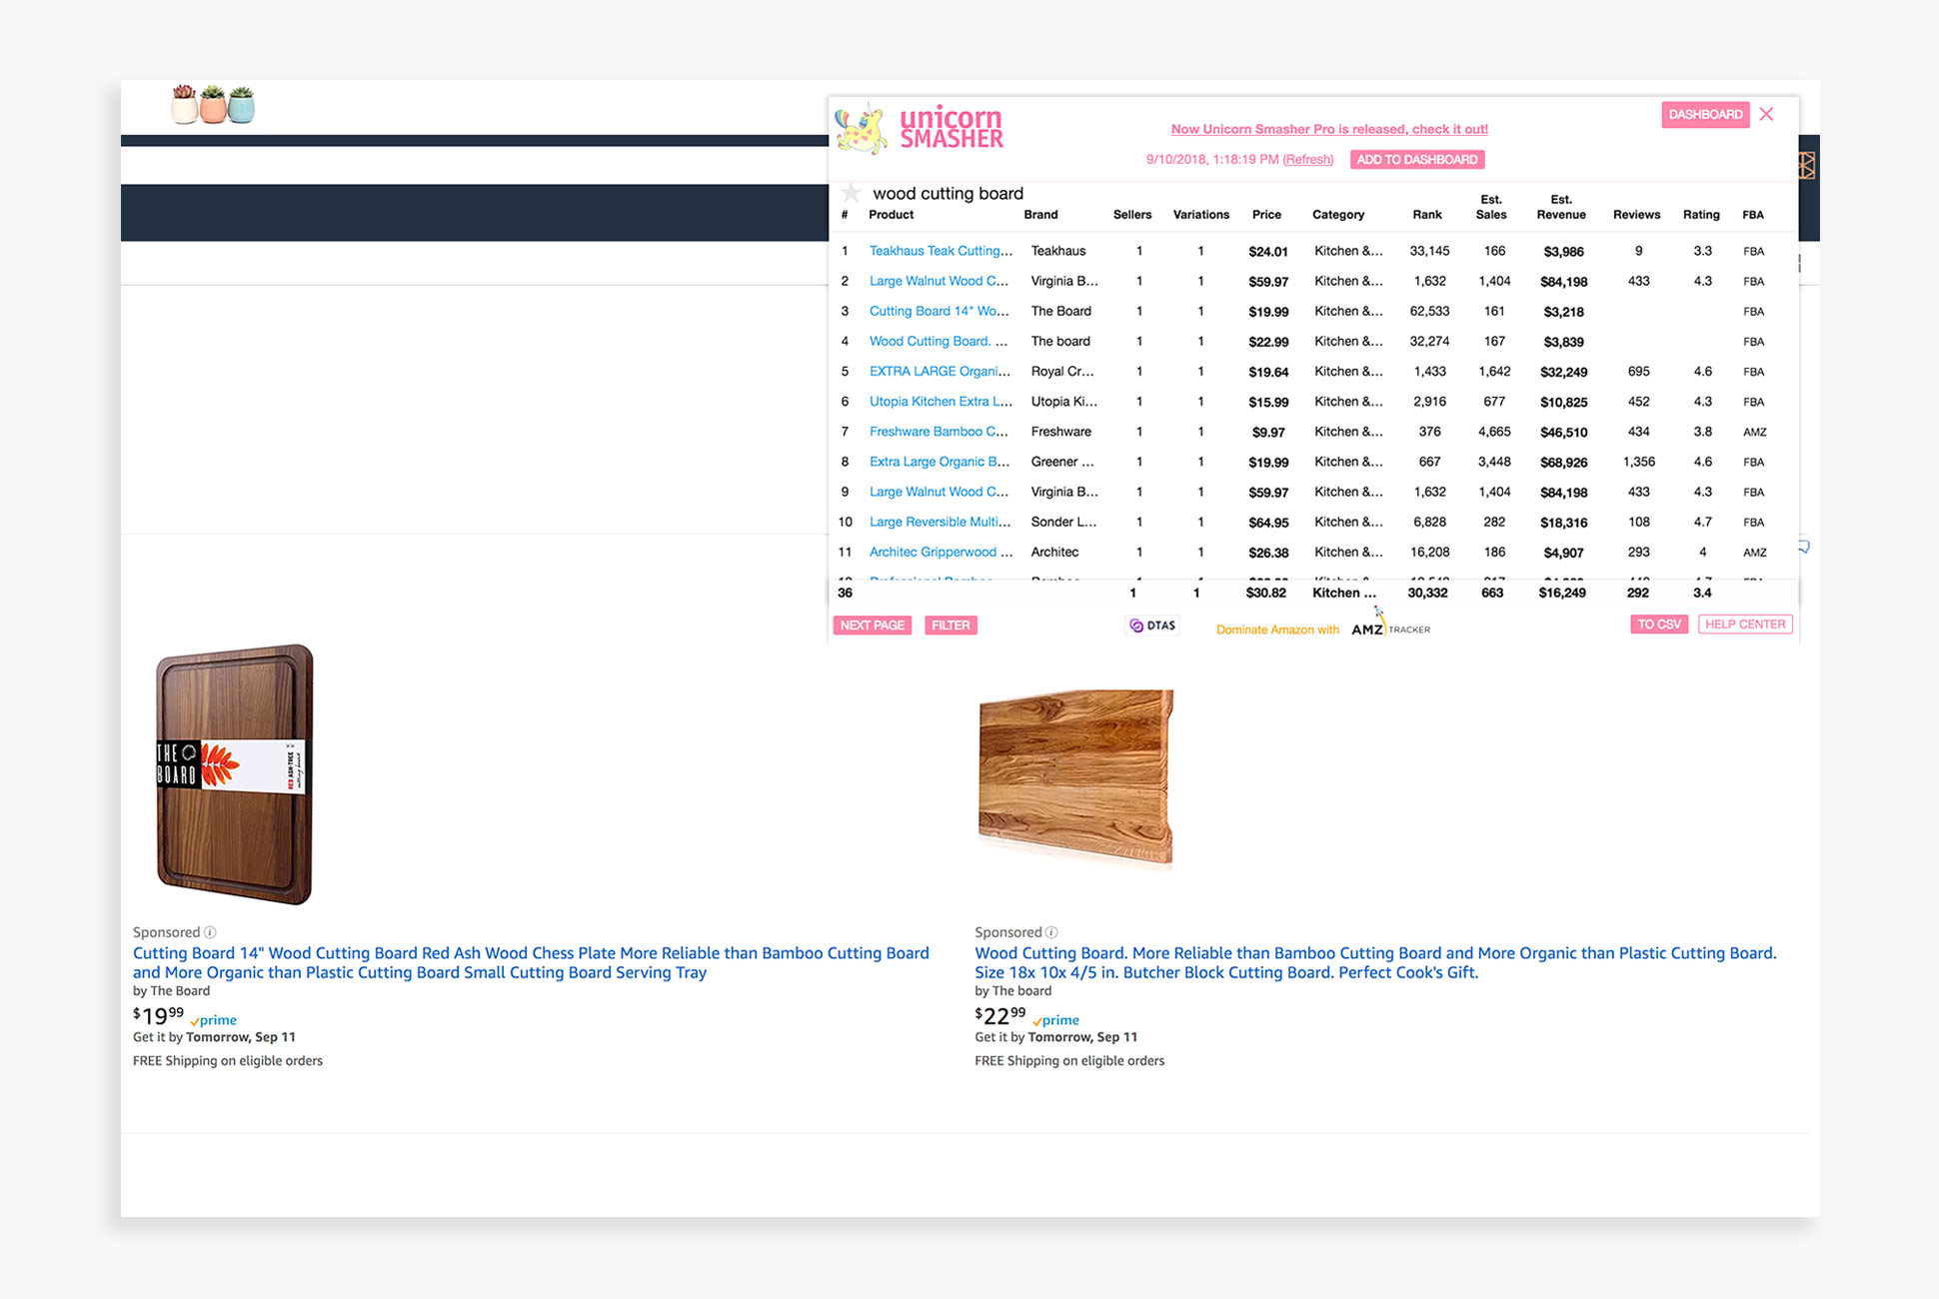Viewport: 1939px width, 1299px height.
Task: Click sponsored info icon under butcher block product
Action: tap(1051, 932)
